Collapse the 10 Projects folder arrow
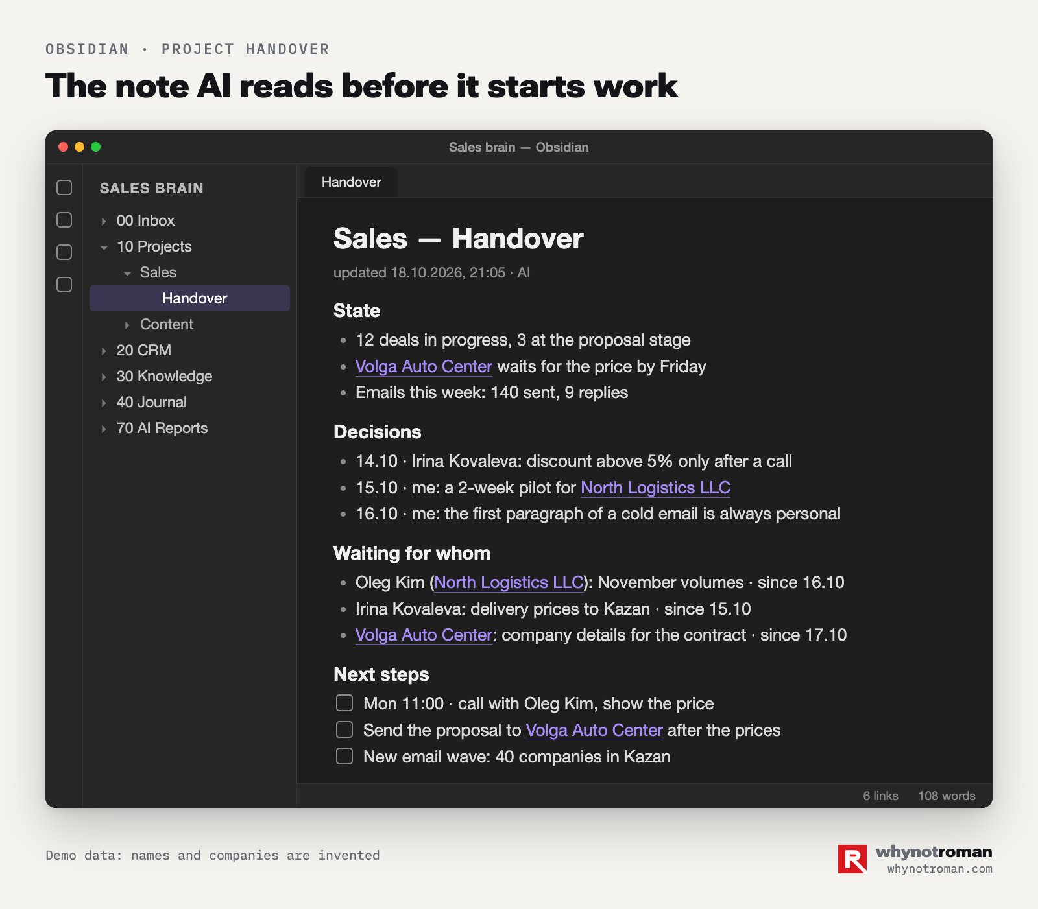Image resolution: width=1038 pixels, height=909 pixels. (104, 247)
